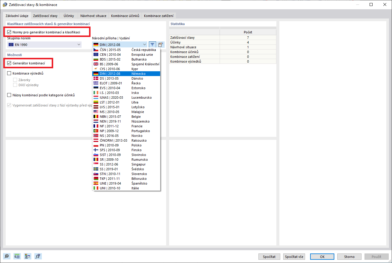Tick the Dílčí výsledky checkbox
Screen dimensions: 392x263
tap(15, 85)
